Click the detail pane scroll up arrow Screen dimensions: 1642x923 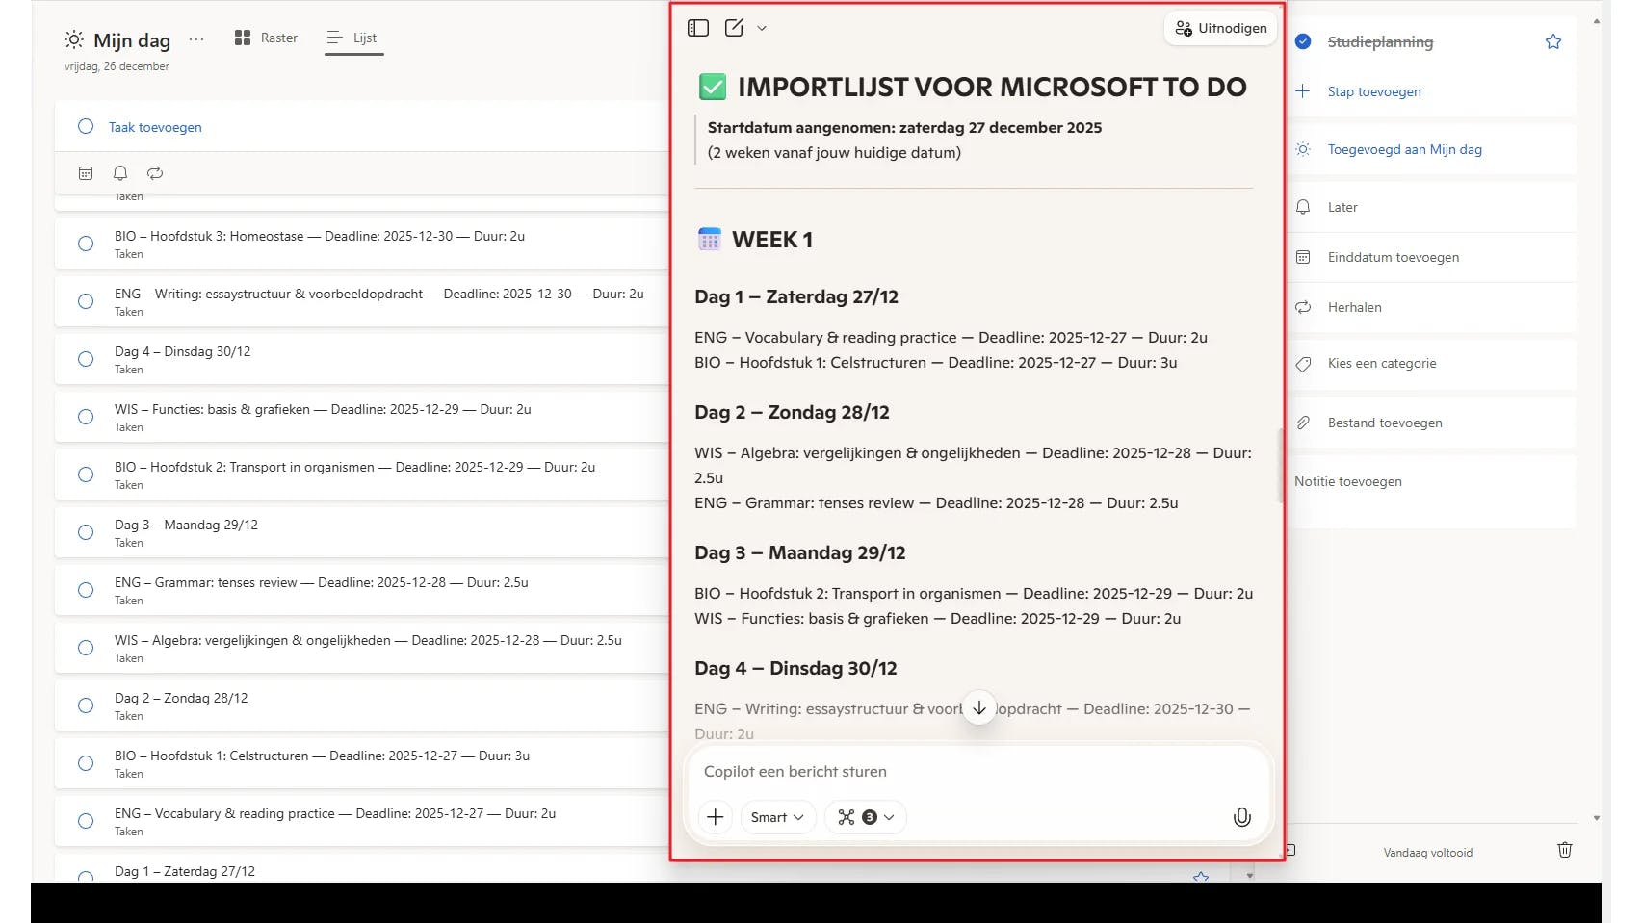(x=1597, y=19)
